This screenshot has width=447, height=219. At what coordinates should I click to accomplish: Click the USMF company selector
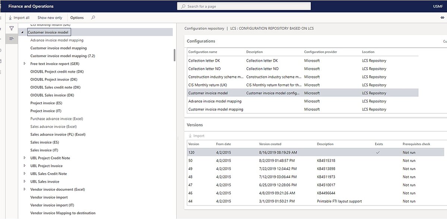click(x=438, y=6)
